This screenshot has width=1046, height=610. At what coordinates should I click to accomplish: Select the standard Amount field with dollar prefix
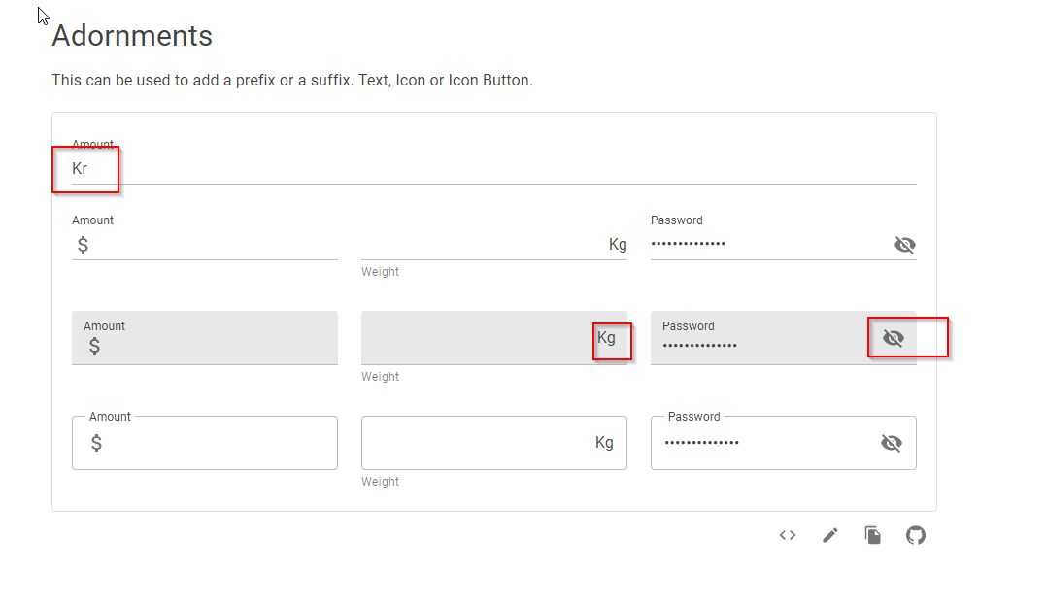[x=194, y=244]
